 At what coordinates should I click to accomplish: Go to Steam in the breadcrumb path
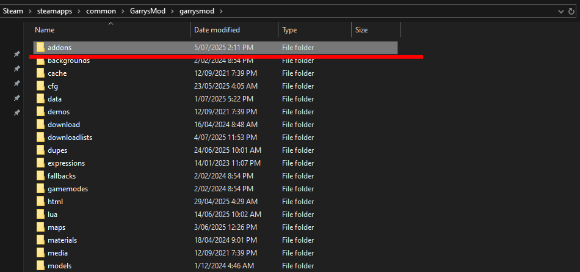[13, 11]
